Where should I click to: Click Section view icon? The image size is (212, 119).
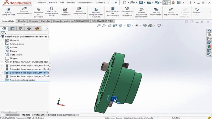(x=115, y=25)
